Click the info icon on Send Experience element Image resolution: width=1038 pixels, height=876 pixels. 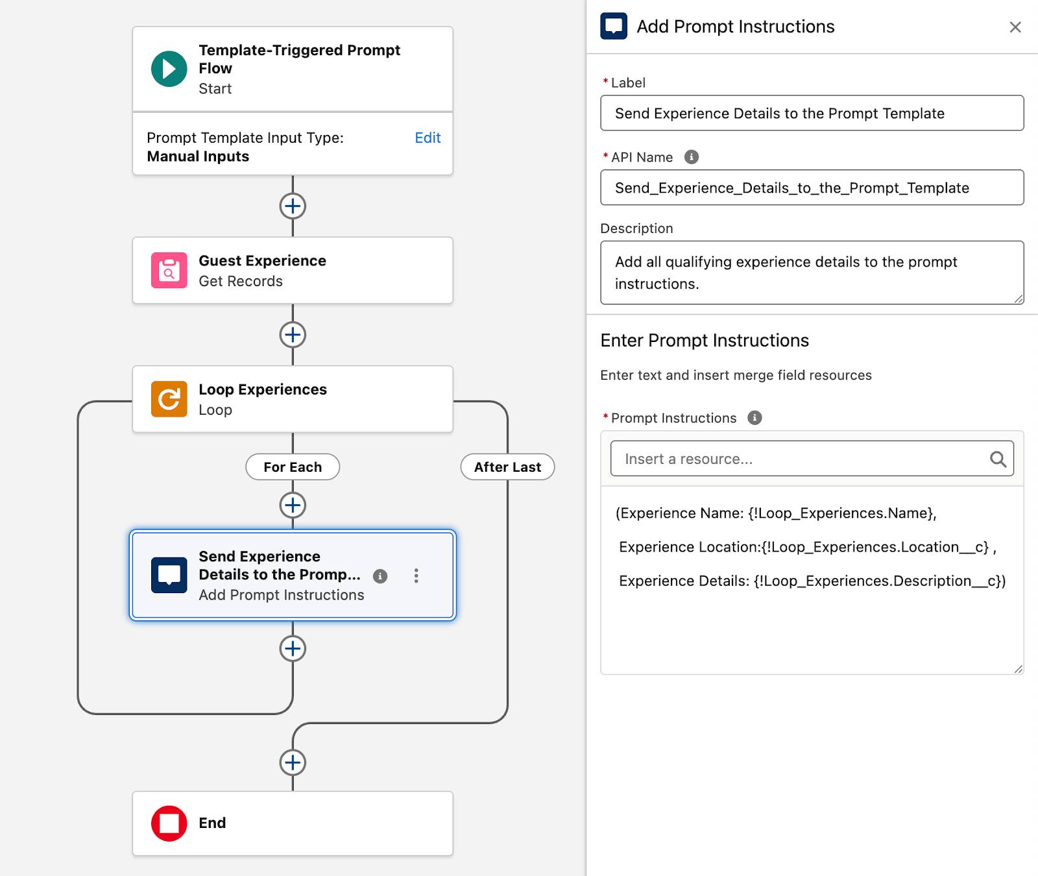[380, 576]
